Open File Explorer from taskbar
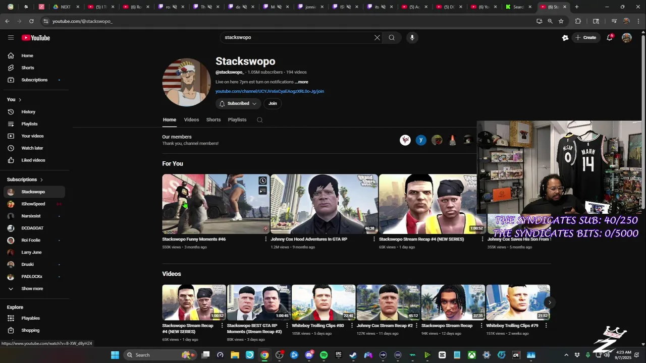Screen dimensions: 646x363 (235, 355)
